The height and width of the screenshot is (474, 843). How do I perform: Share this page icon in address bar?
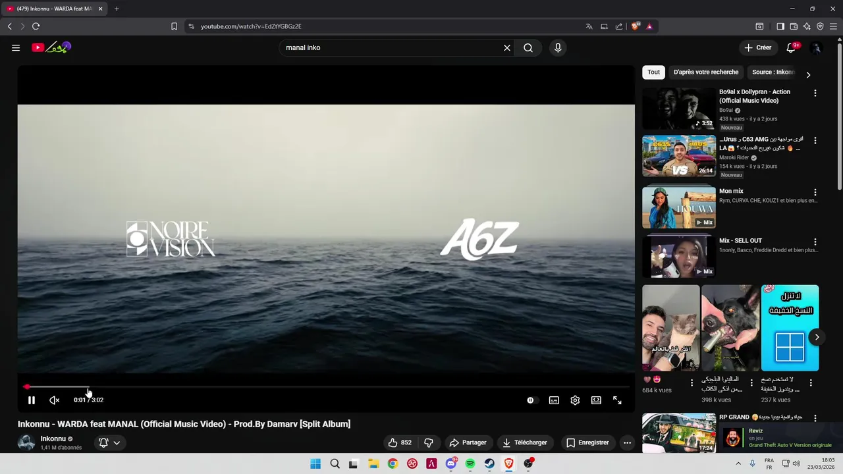(x=619, y=26)
